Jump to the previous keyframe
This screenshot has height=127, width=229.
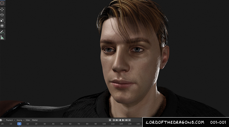117,120
